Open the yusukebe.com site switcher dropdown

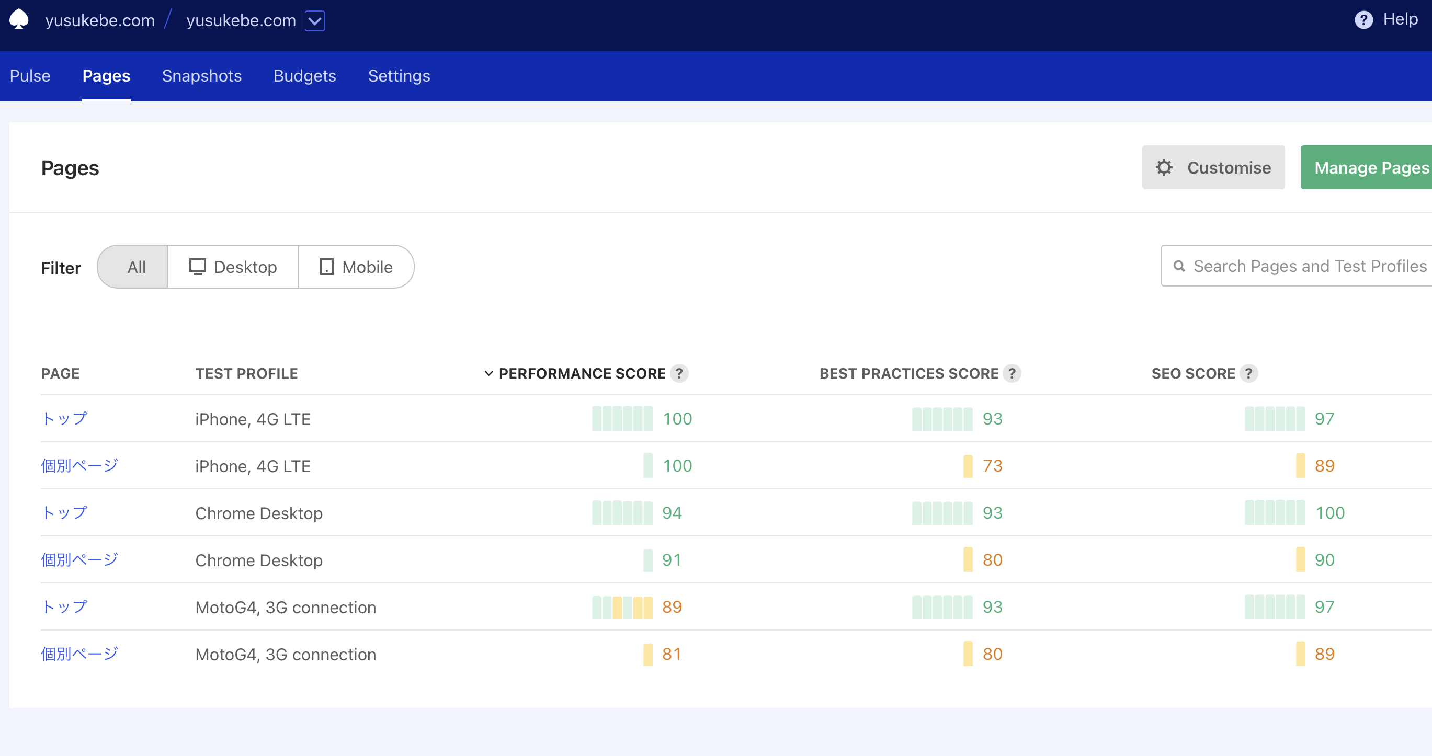(315, 21)
